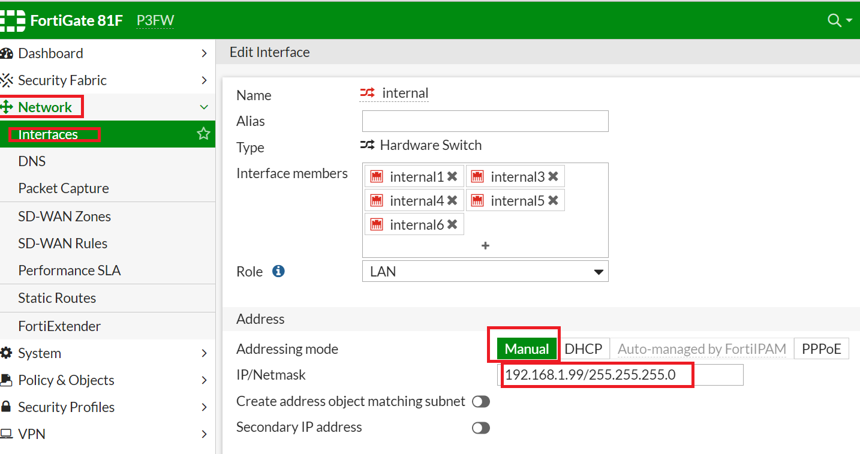Click the Security Fabric icon
The width and height of the screenshot is (860, 454).
(x=6, y=80)
